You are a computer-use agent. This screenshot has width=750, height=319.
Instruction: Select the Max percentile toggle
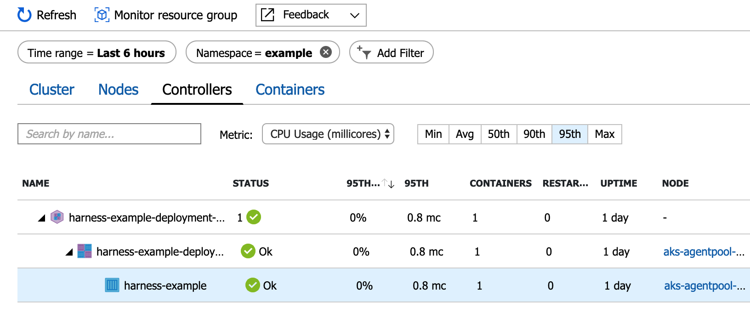tap(605, 134)
